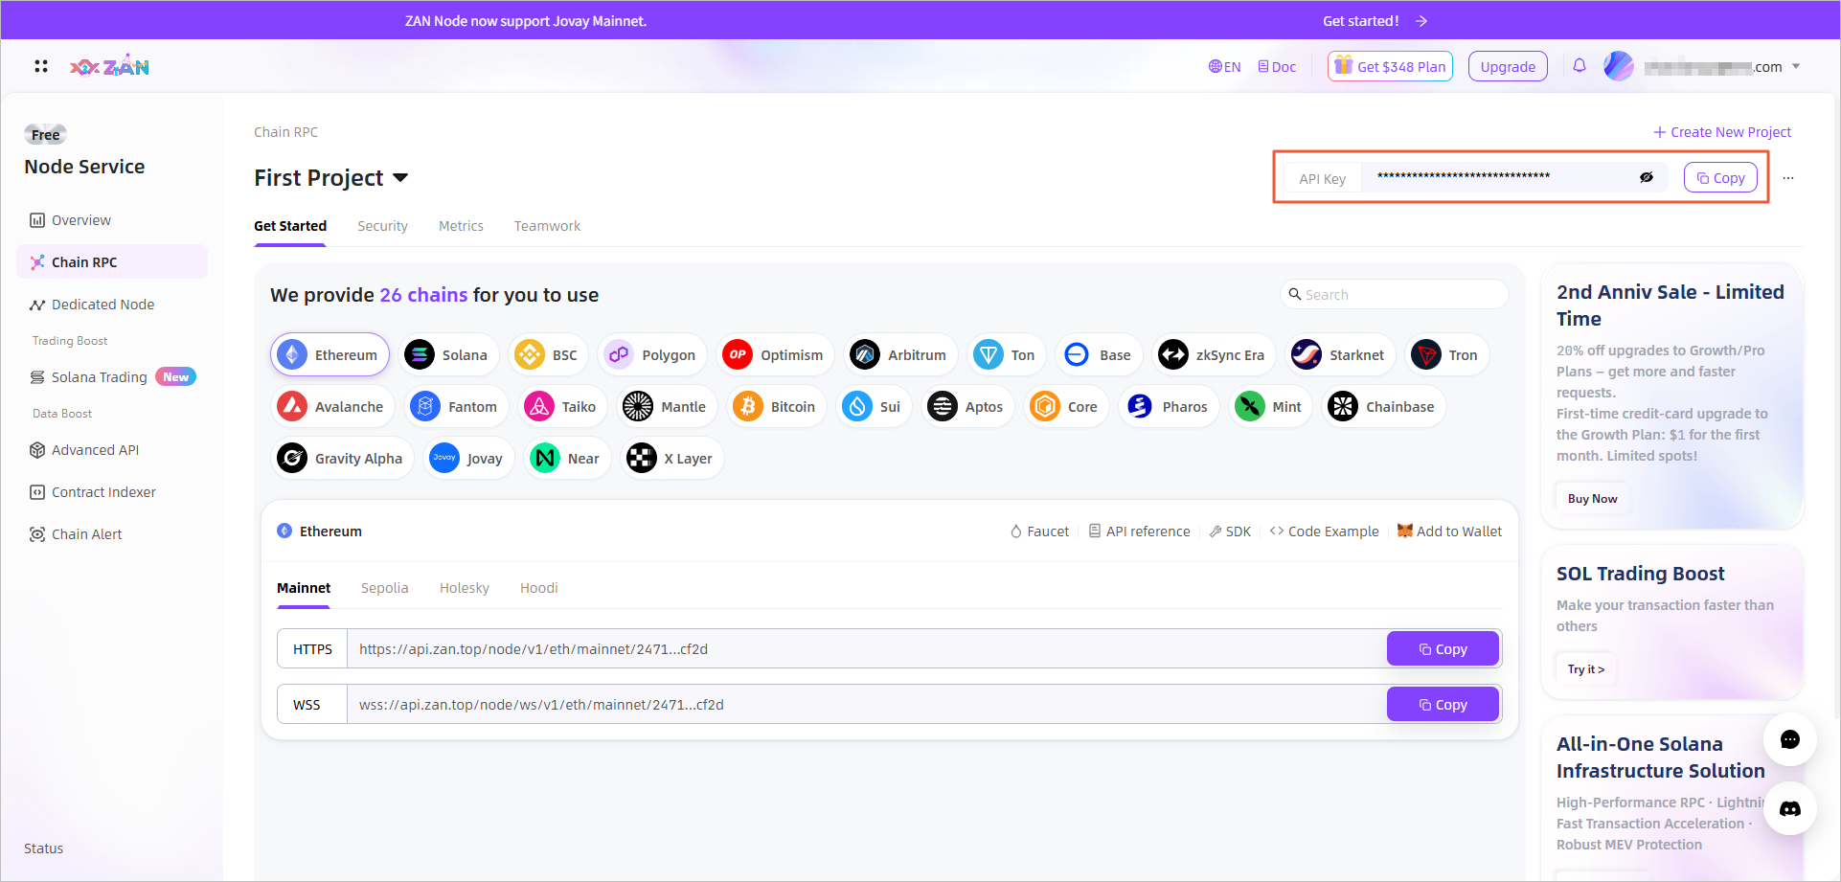Select the Jovay chain chip
Screen dimensions: 1841x882
tap(468, 459)
